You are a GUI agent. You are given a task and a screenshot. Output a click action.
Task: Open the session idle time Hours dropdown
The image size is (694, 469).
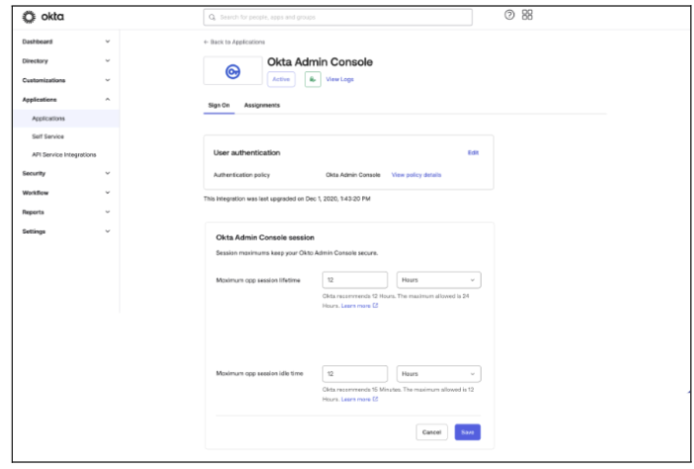tap(438, 374)
